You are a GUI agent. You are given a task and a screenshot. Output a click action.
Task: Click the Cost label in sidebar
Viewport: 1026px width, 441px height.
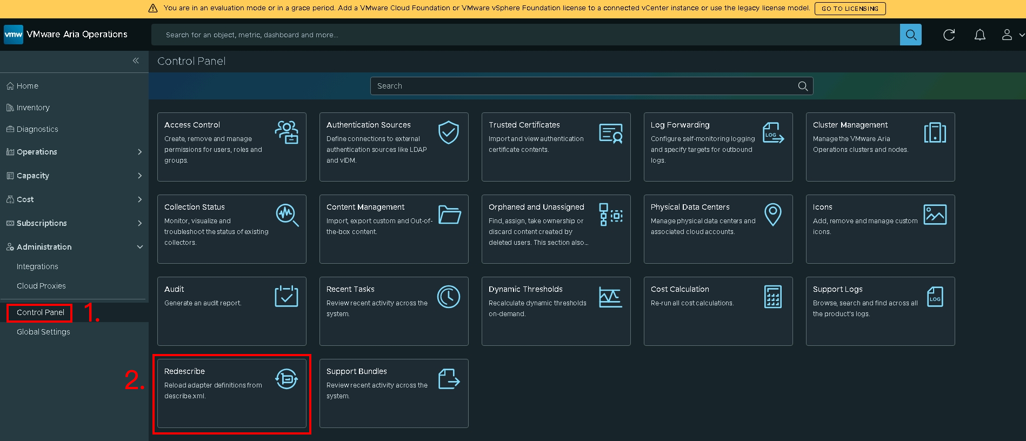(x=25, y=199)
